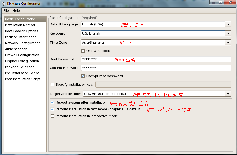Open the File menu
Screen dimensions: 237x155
coord(6,11)
